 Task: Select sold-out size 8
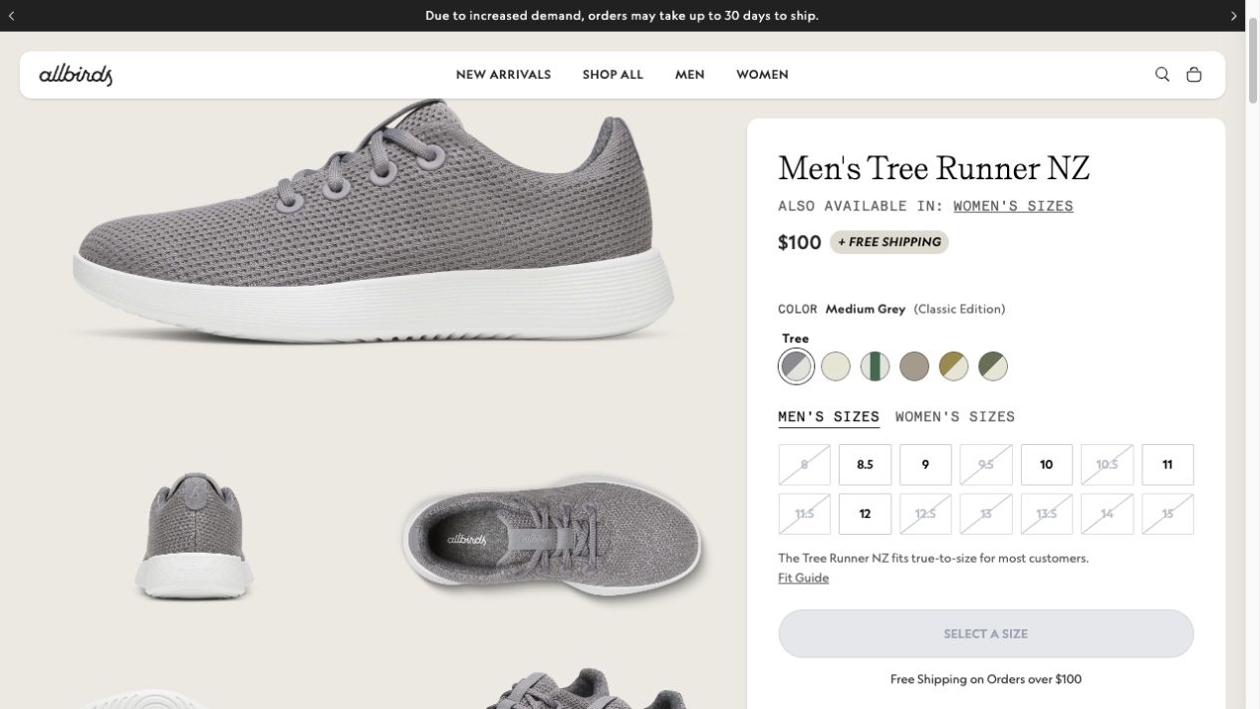tap(804, 465)
